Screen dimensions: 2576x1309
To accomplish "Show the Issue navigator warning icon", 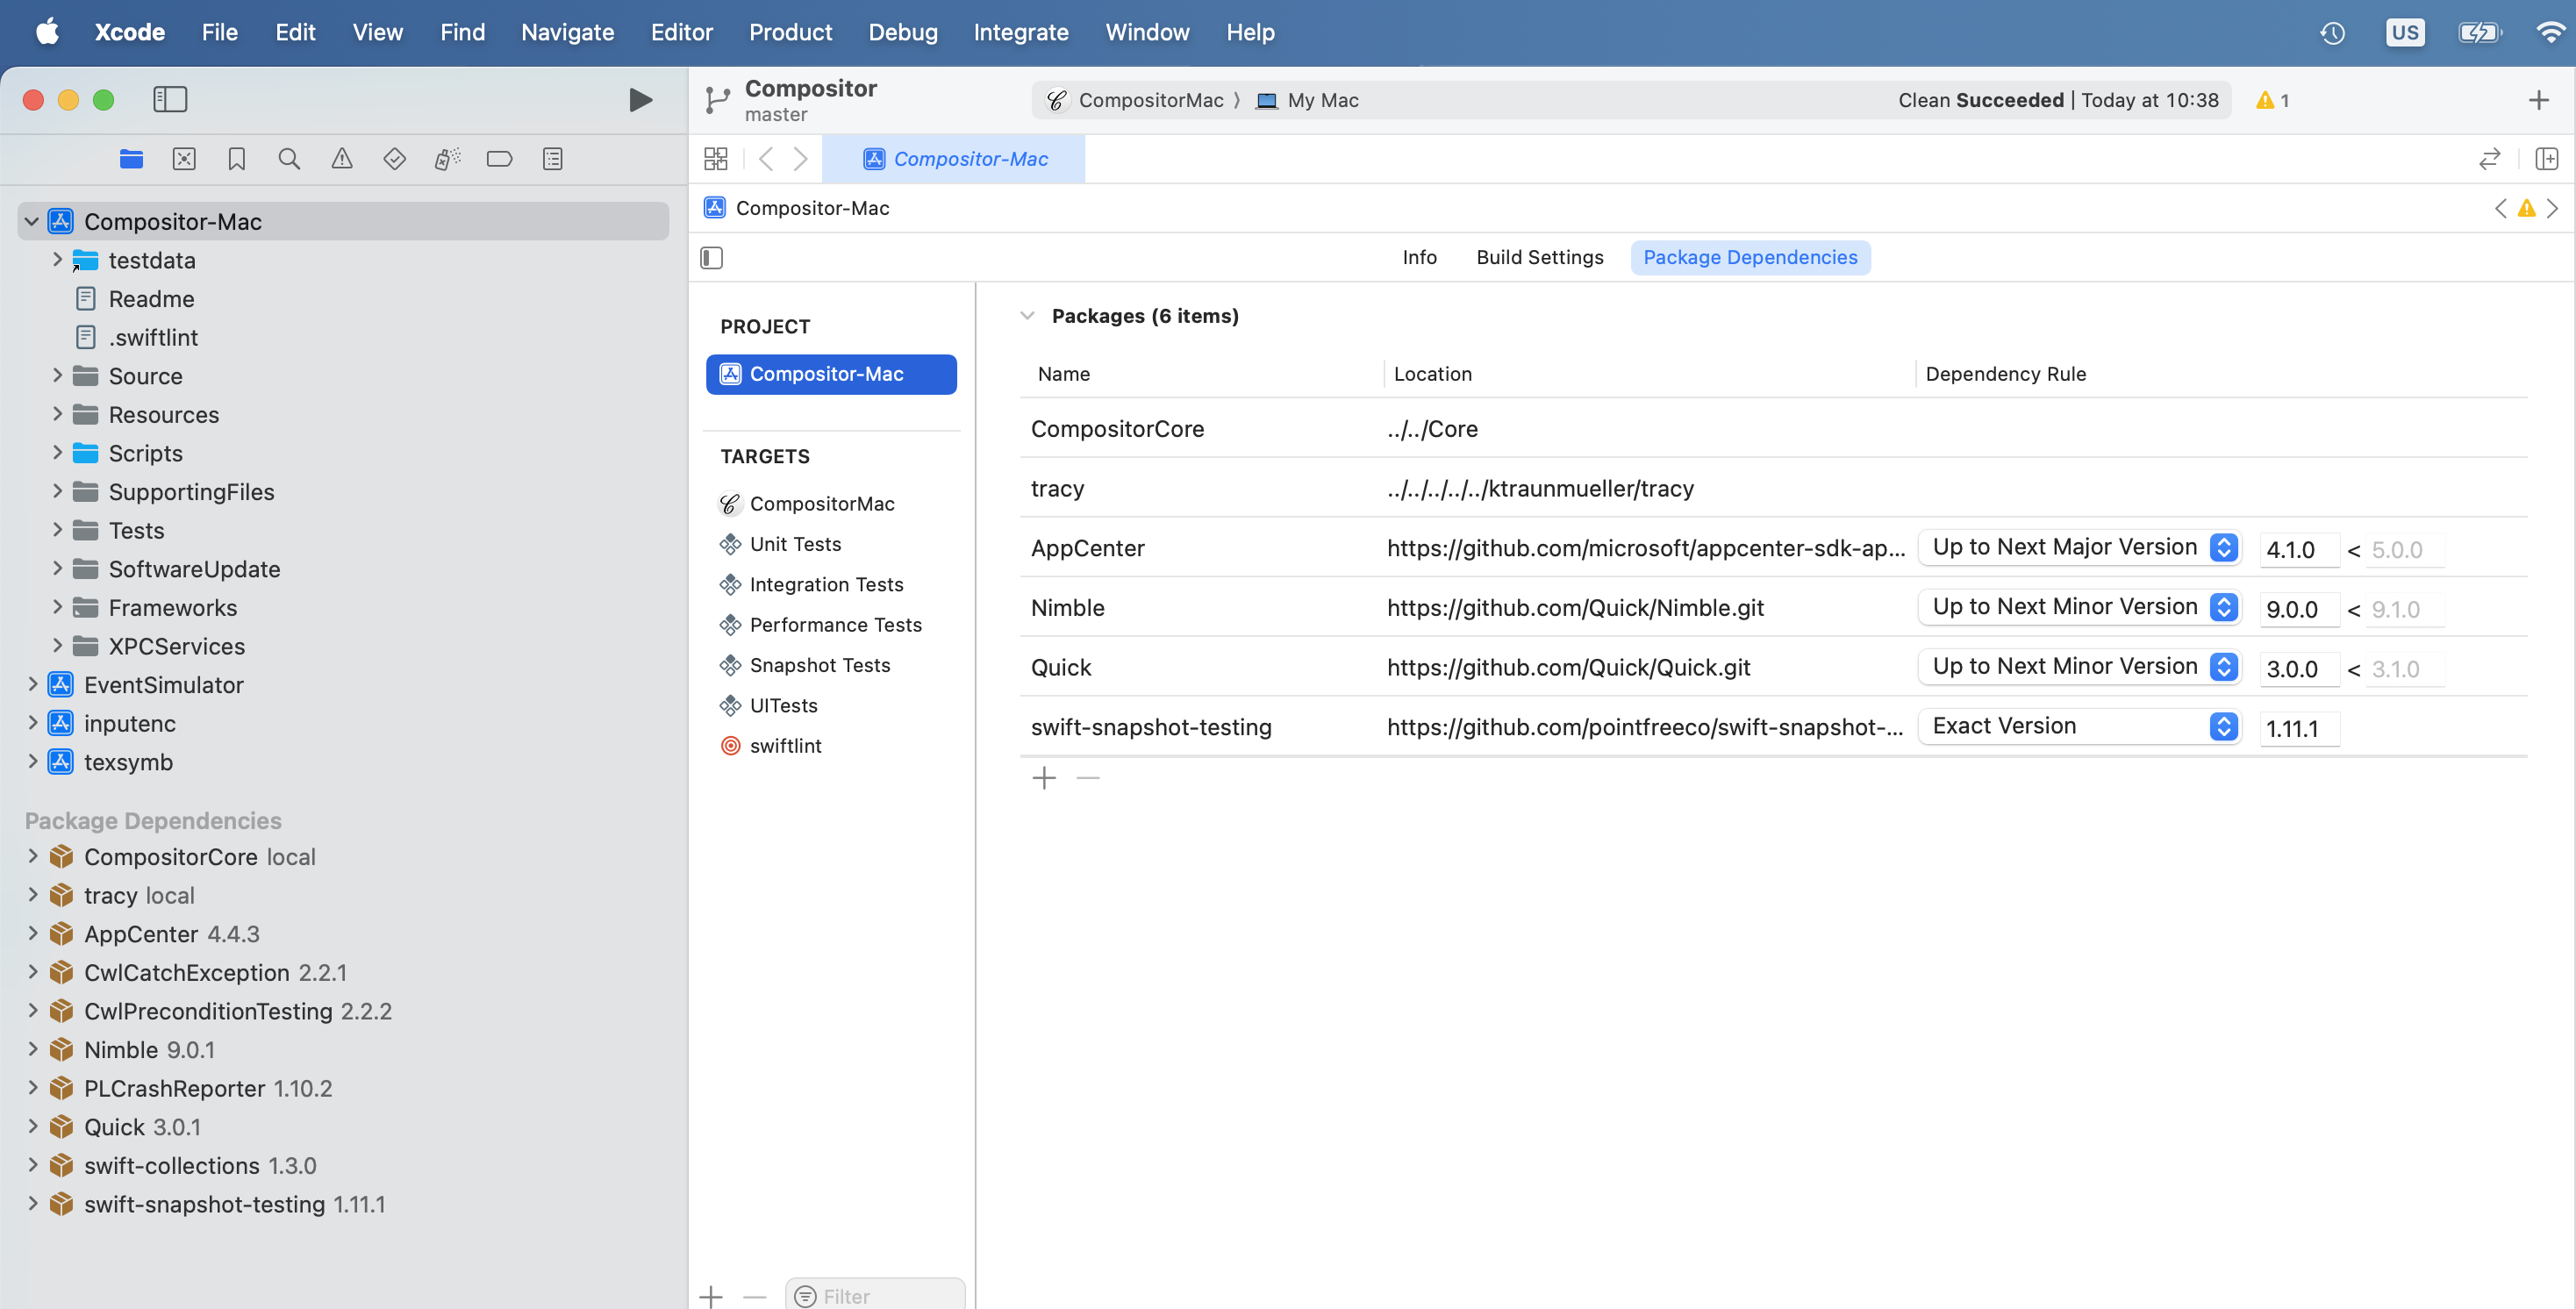I will click(x=342, y=159).
